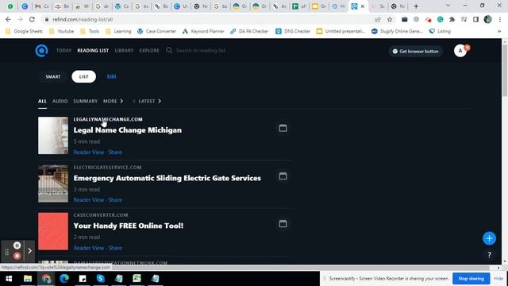The image size is (508, 286).
Task: Reload the page in browser
Action: click(32, 19)
